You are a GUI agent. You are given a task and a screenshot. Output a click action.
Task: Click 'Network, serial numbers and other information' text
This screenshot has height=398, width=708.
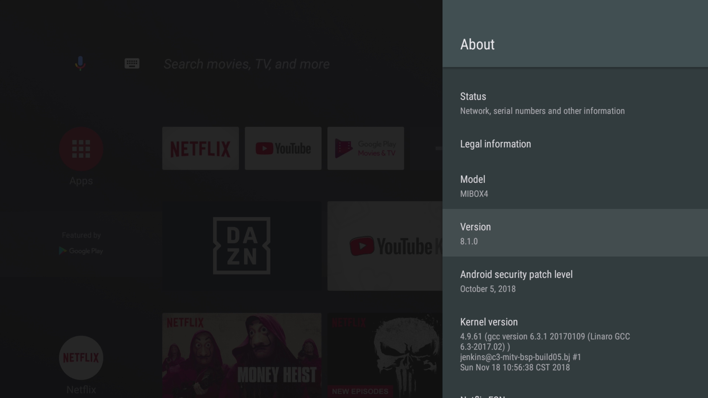tap(542, 111)
